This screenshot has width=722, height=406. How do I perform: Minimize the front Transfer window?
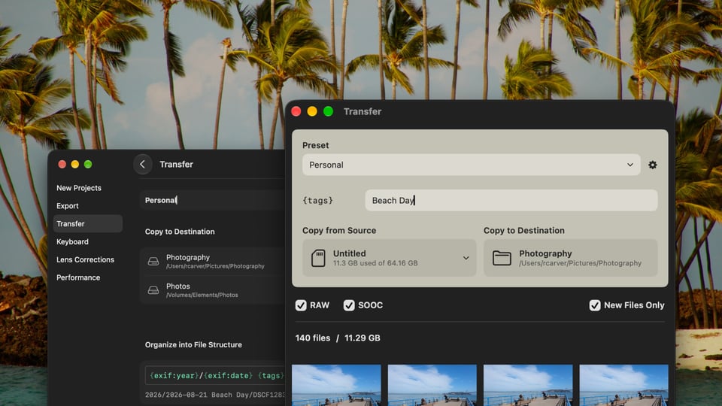coord(312,111)
